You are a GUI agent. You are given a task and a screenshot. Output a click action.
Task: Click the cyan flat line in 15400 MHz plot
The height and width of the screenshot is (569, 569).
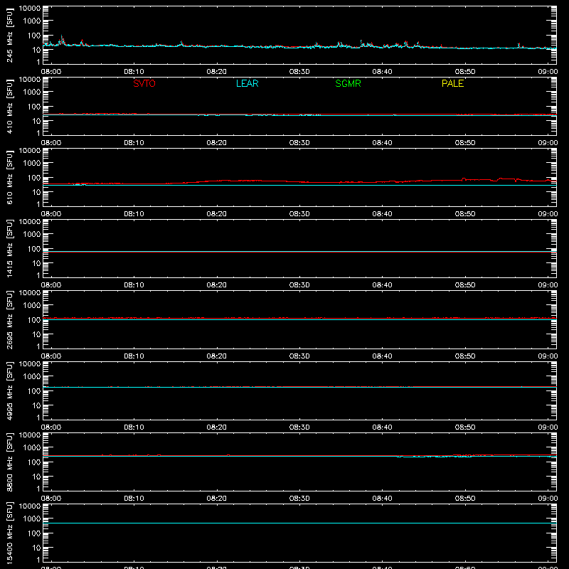point(299,523)
